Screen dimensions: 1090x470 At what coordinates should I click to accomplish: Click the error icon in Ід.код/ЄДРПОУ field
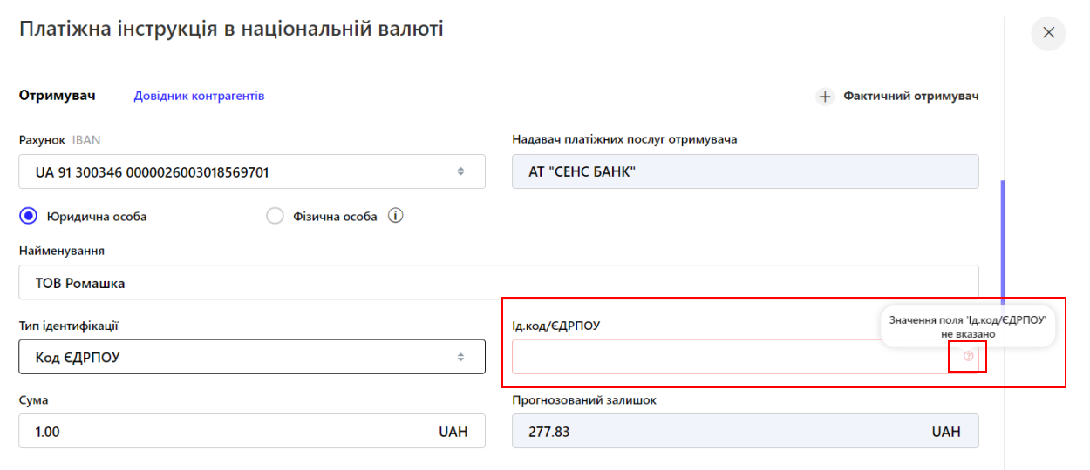[x=968, y=357]
